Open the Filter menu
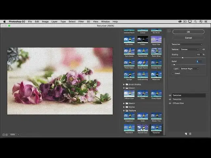 tap(81, 21)
